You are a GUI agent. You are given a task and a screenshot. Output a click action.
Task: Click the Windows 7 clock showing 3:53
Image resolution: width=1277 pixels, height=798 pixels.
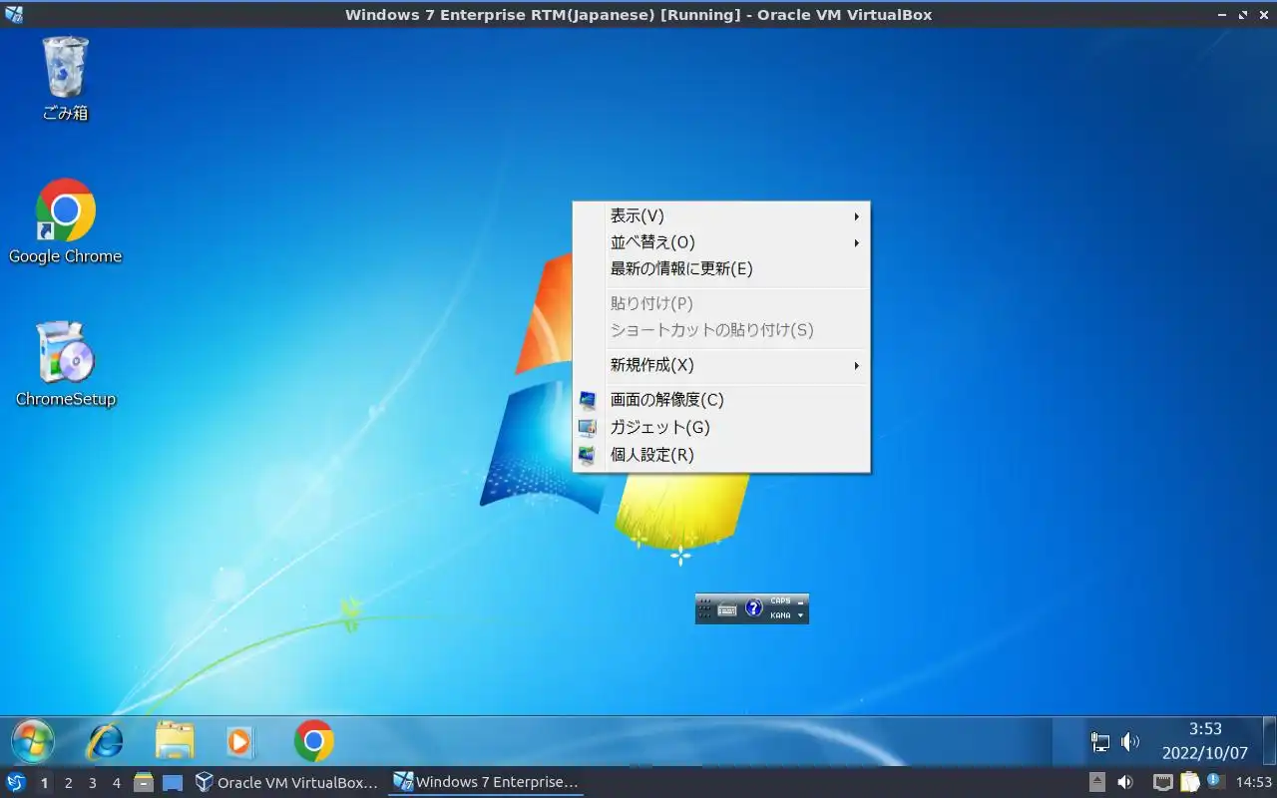(x=1205, y=741)
